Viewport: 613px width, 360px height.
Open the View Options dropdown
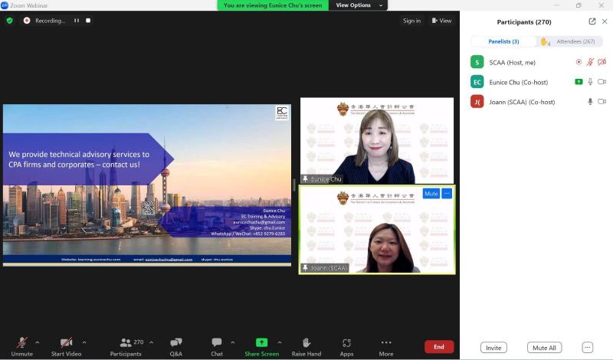359,5
